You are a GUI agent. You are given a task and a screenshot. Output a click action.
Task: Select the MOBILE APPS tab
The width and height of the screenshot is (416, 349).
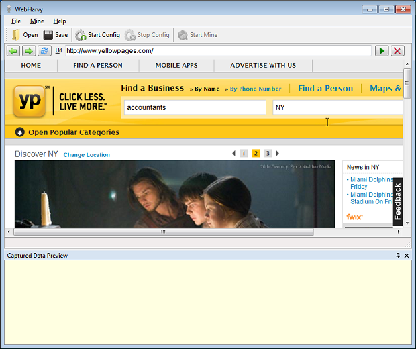coord(176,66)
